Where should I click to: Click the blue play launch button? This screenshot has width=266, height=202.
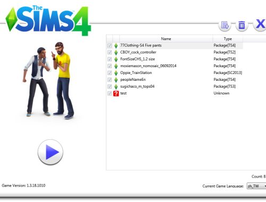(x=51, y=152)
